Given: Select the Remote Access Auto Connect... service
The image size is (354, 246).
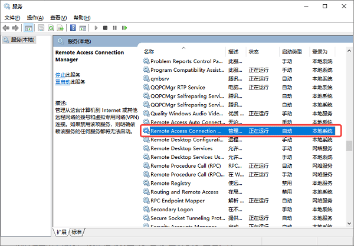Looking at the screenshot, I should [239, 122].
